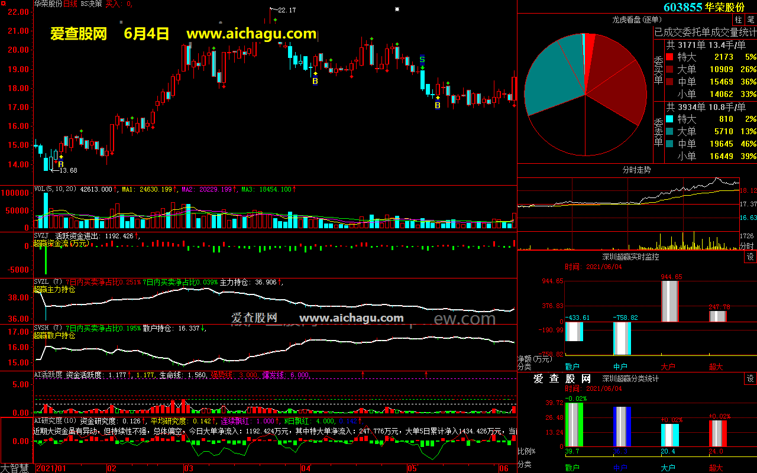The image size is (757, 473).
Task: Click the 超赢散户持仓 yellow label
Action: pyautogui.click(x=54, y=336)
